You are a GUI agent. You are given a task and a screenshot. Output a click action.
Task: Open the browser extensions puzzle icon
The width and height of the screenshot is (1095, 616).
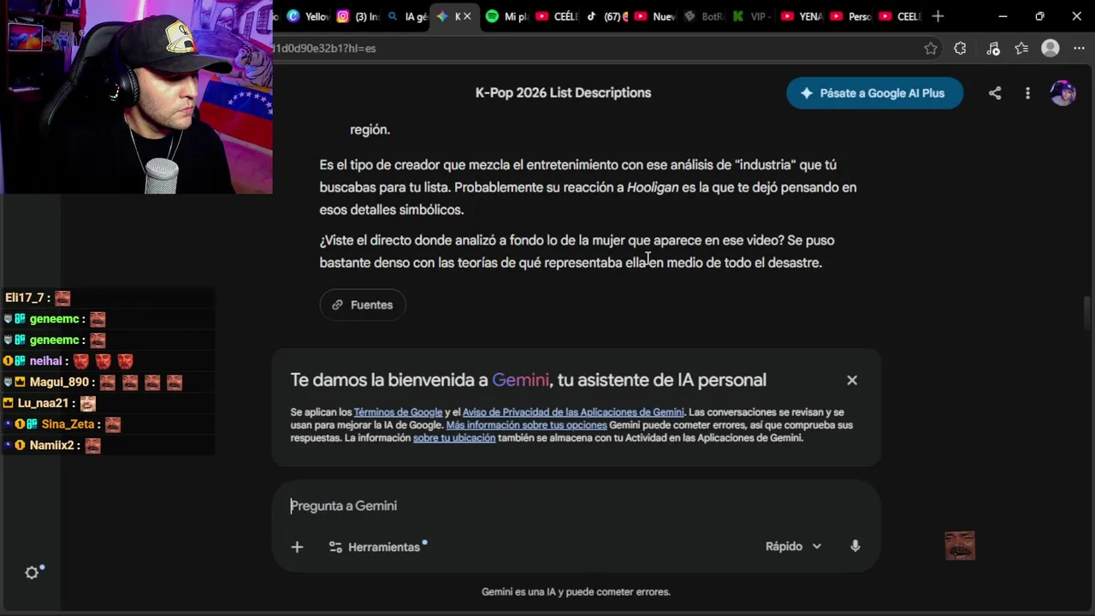(960, 49)
